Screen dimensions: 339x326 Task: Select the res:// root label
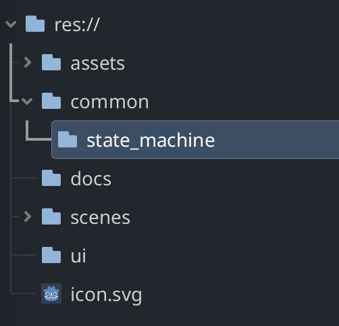click(x=77, y=24)
